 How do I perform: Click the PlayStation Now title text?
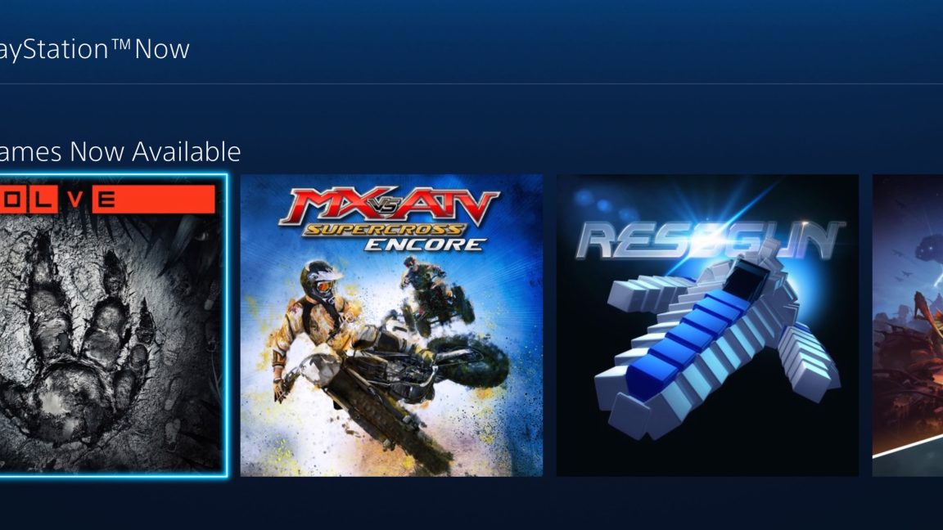pyautogui.click(x=94, y=49)
